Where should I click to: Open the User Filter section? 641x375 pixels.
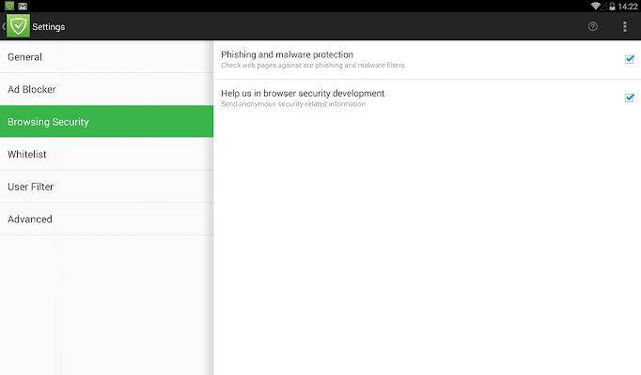[106, 187]
